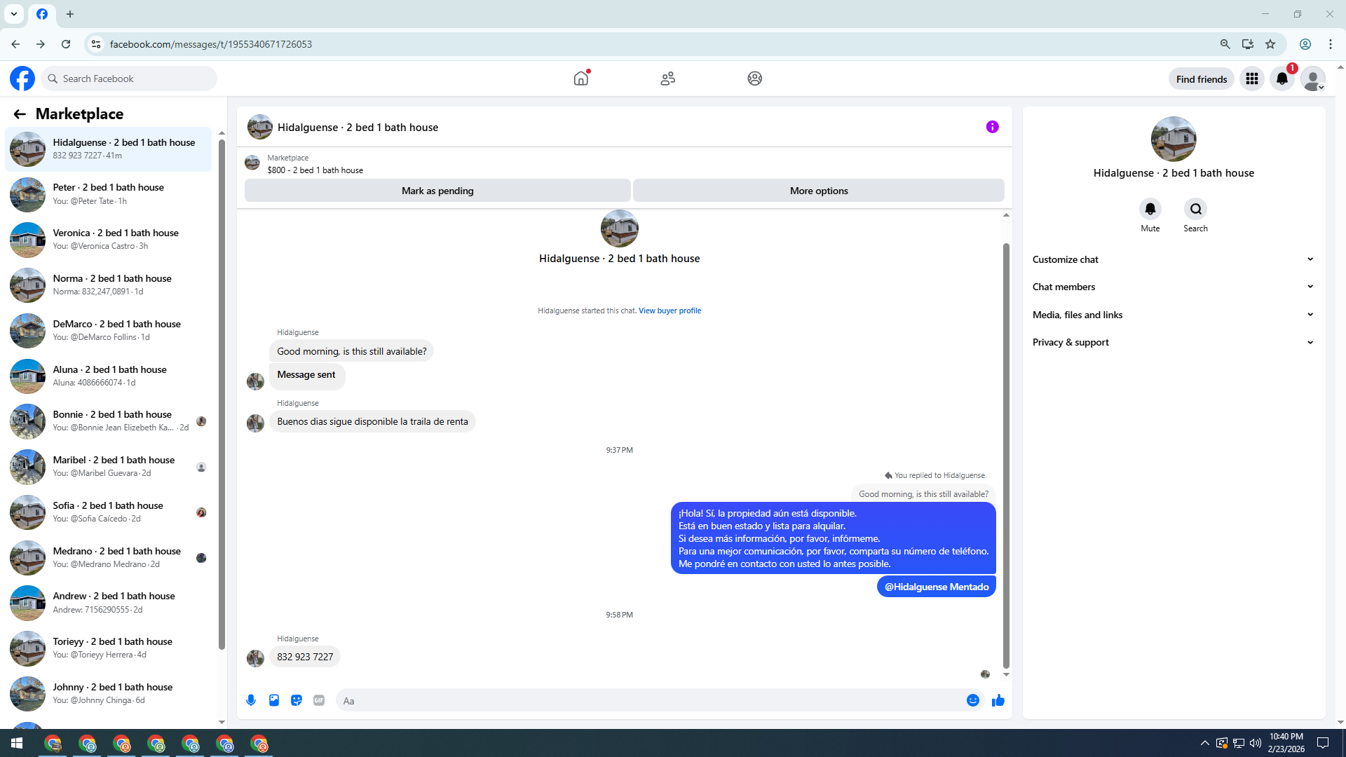Viewport: 1346px width, 757px height.
Task: Expand the Customize chat section
Action: pos(1173,259)
